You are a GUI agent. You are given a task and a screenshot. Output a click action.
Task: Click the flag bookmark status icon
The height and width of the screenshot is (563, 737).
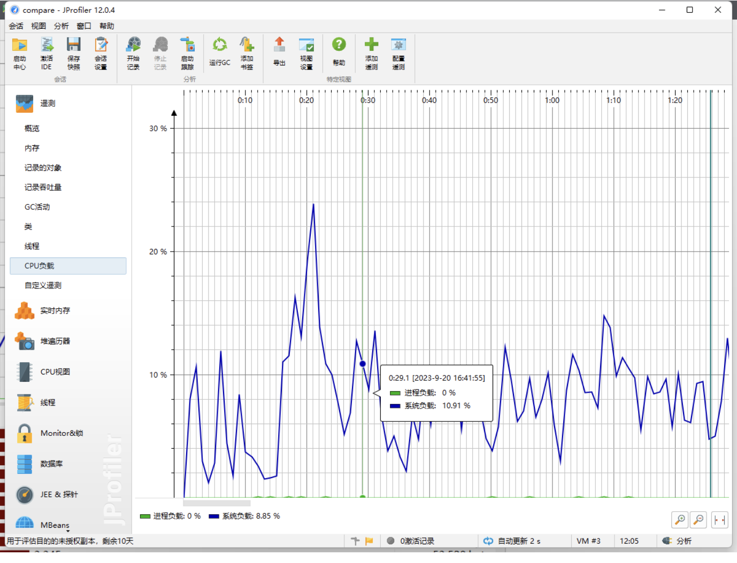(x=369, y=541)
